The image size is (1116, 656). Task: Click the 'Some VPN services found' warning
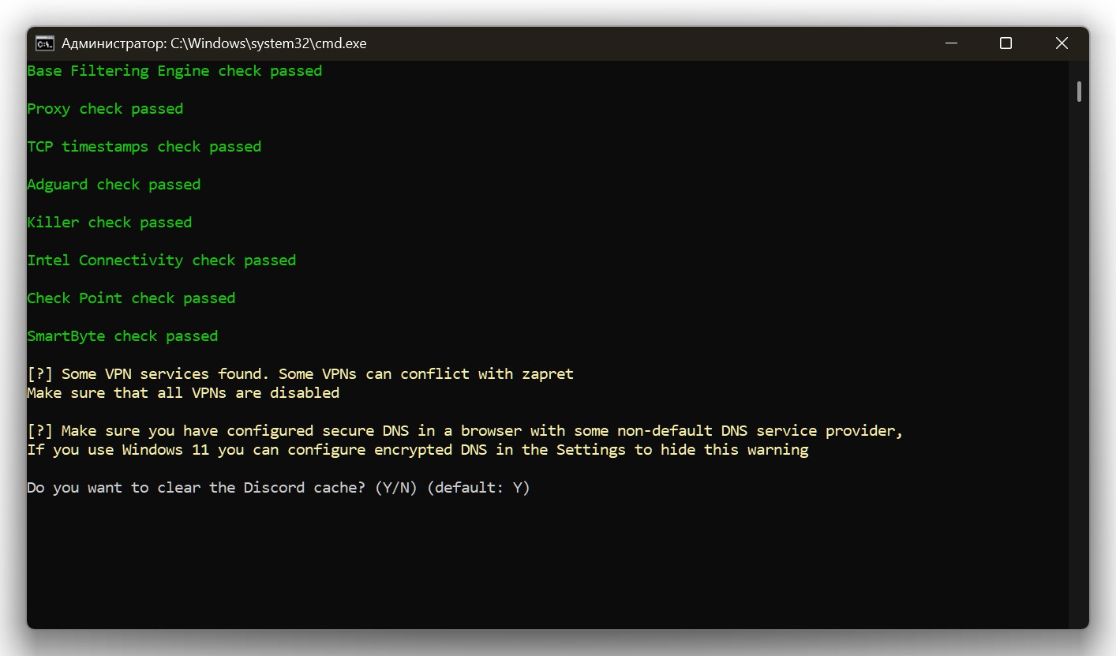[300, 374]
